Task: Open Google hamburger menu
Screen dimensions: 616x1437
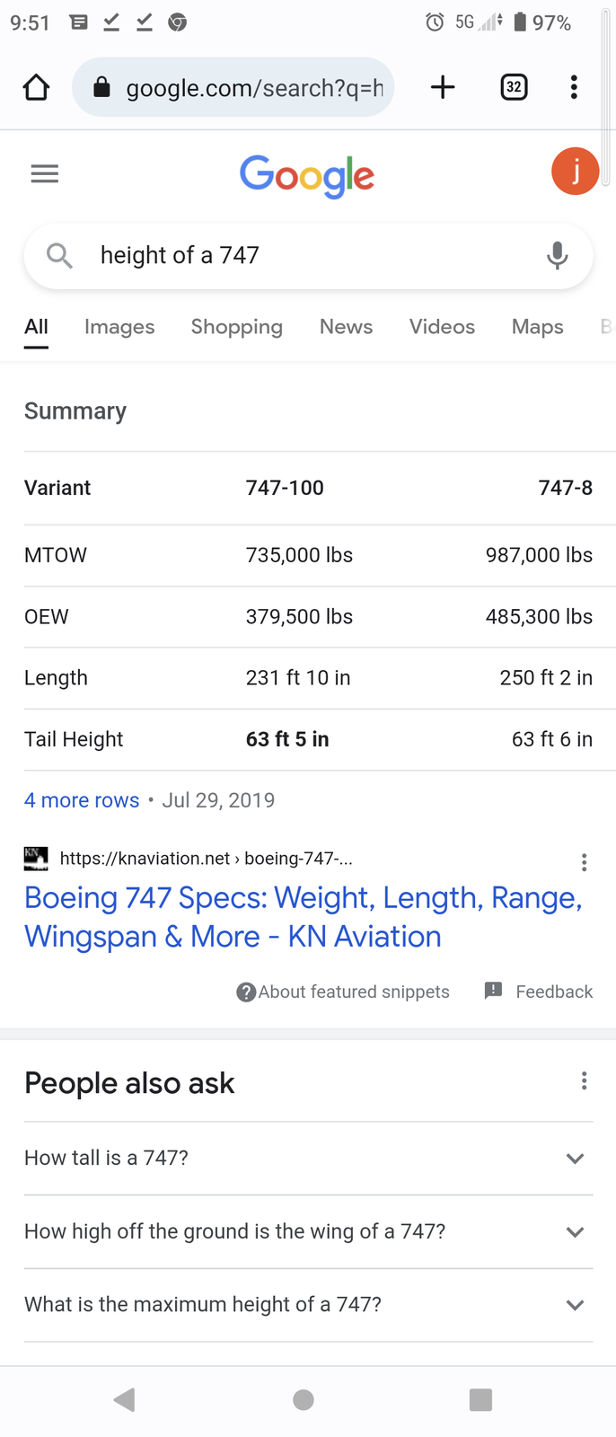Action: (x=45, y=174)
